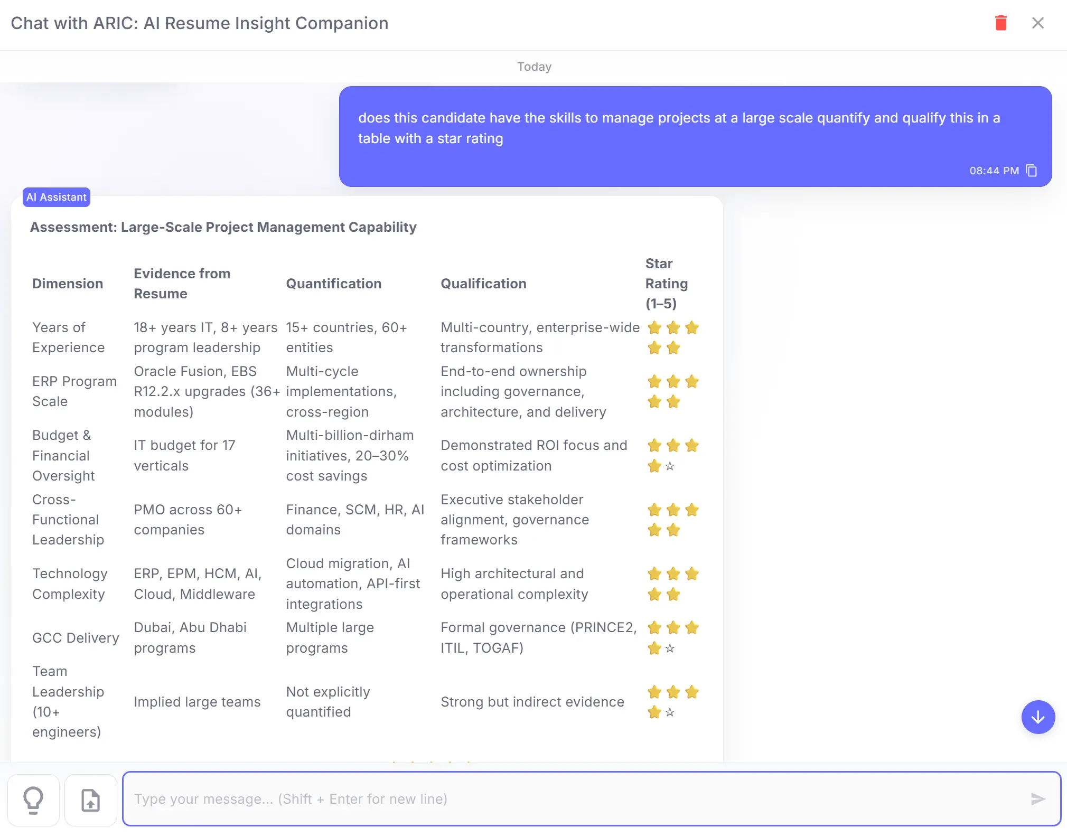Click a filled star in Years of Experience rating
Screen dimensions: 1067x837
coord(654,328)
